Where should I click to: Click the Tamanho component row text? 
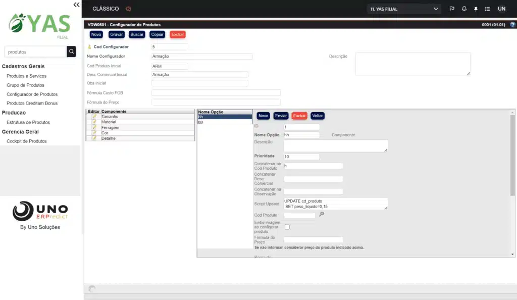pyautogui.click(x=110, y=116)
